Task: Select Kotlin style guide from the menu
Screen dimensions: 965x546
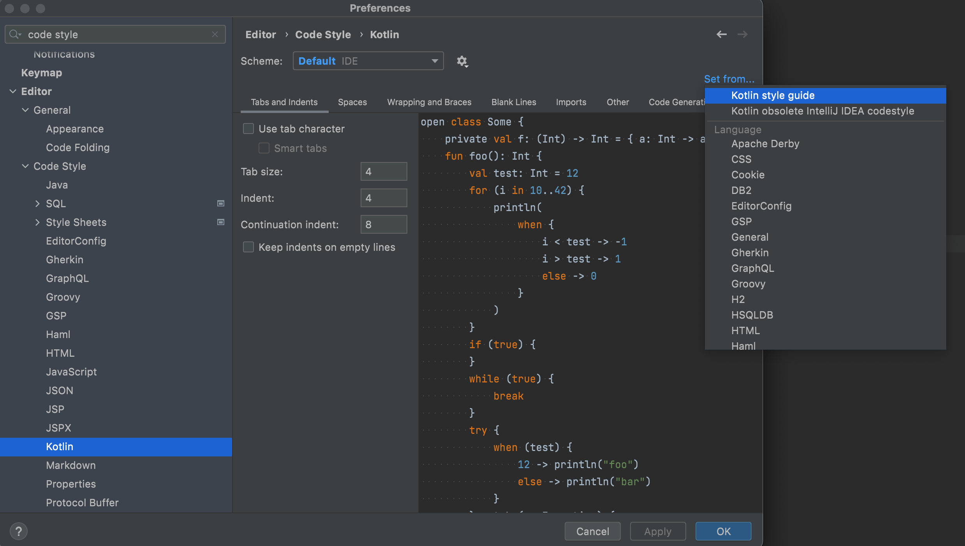Action: pyautogui.click(x=773, y=95)
